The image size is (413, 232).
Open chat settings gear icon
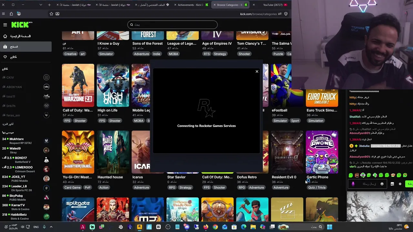400,184
